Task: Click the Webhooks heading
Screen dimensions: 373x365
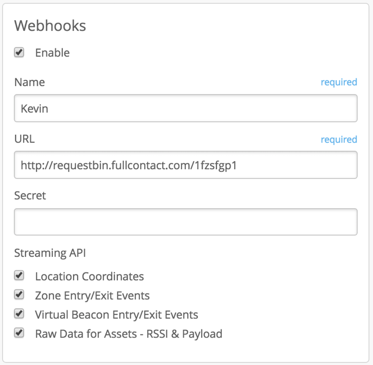Action: (50, 25)
